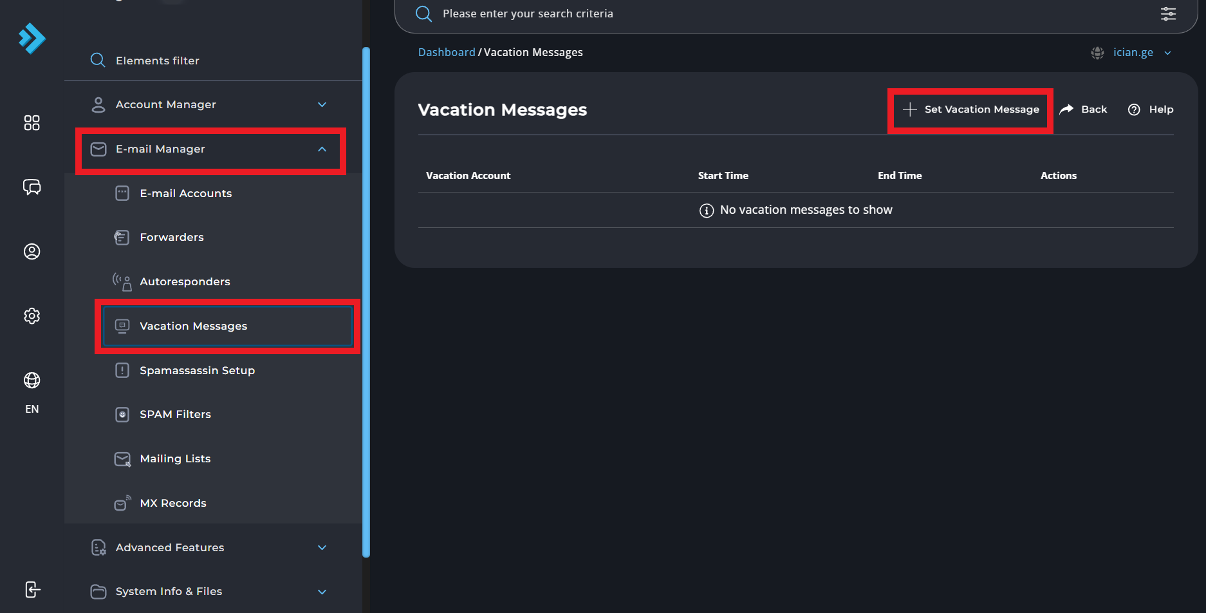Click the search filter settings sliders icon
This screenshot has width=1206, height=613.
(x=1168, y=14)
